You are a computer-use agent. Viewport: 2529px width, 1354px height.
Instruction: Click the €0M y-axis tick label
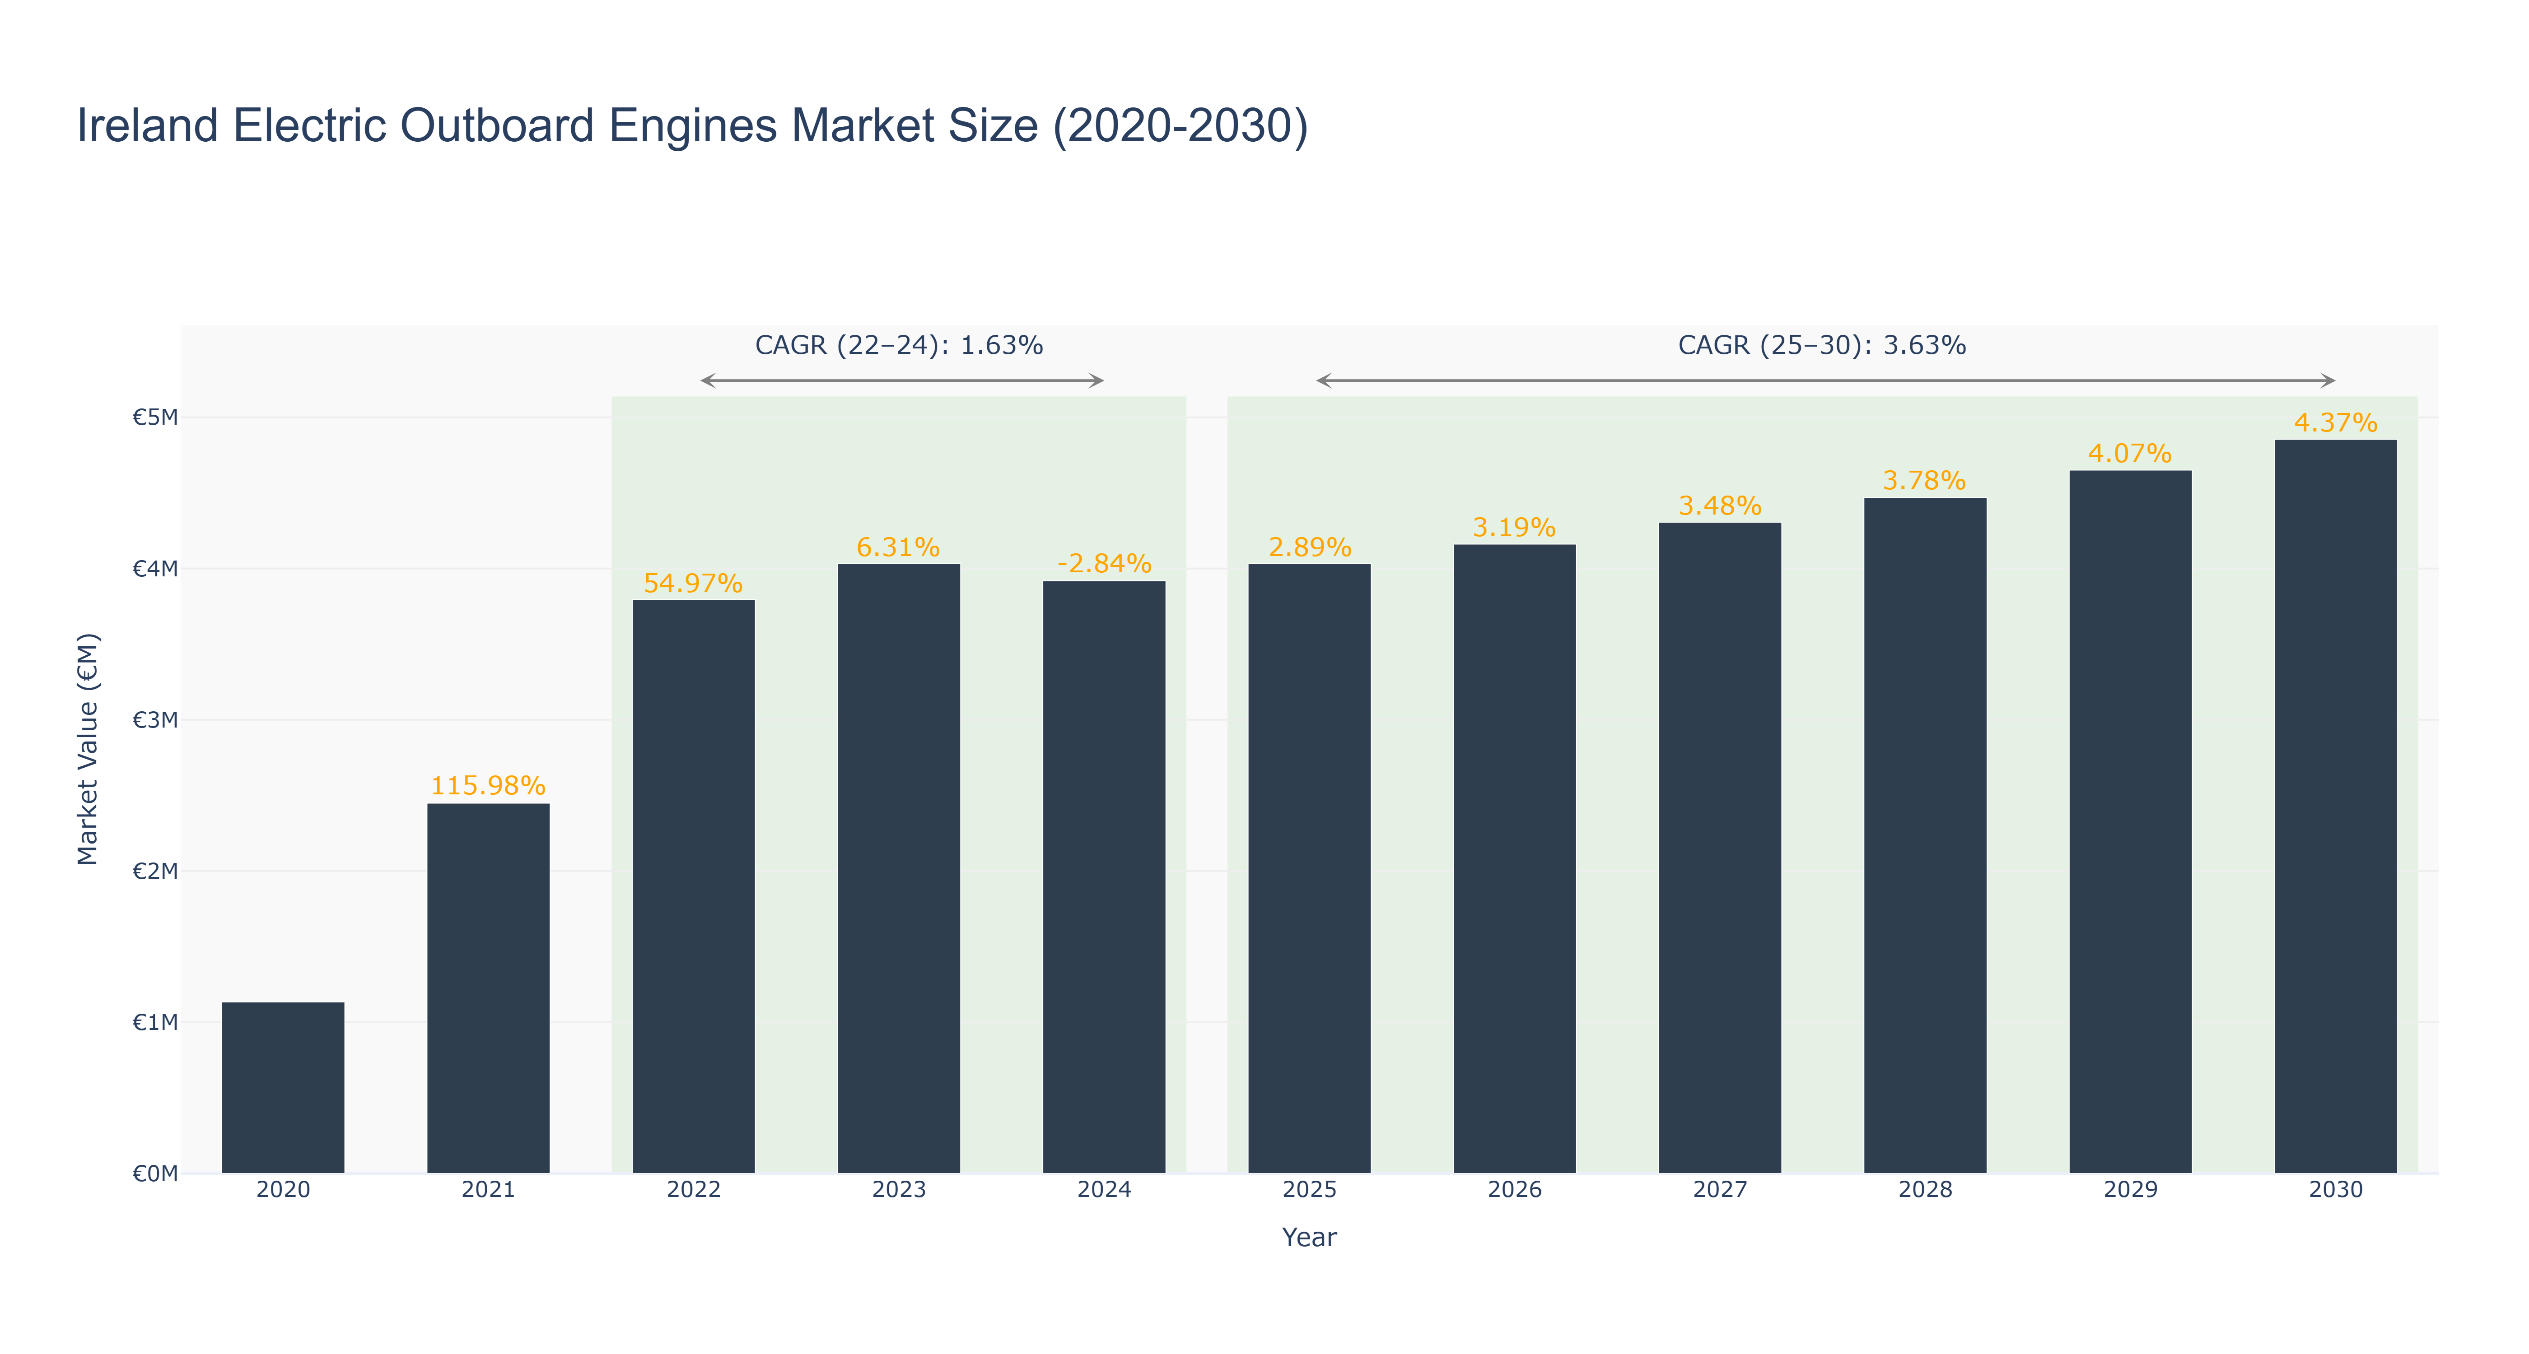tap(155, 1173)
